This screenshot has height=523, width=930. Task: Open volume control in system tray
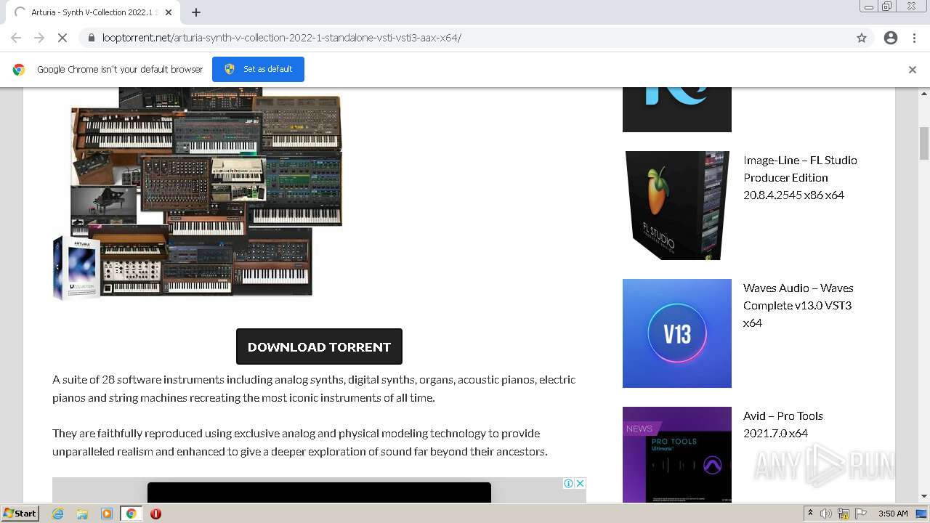tap(826, 514)
